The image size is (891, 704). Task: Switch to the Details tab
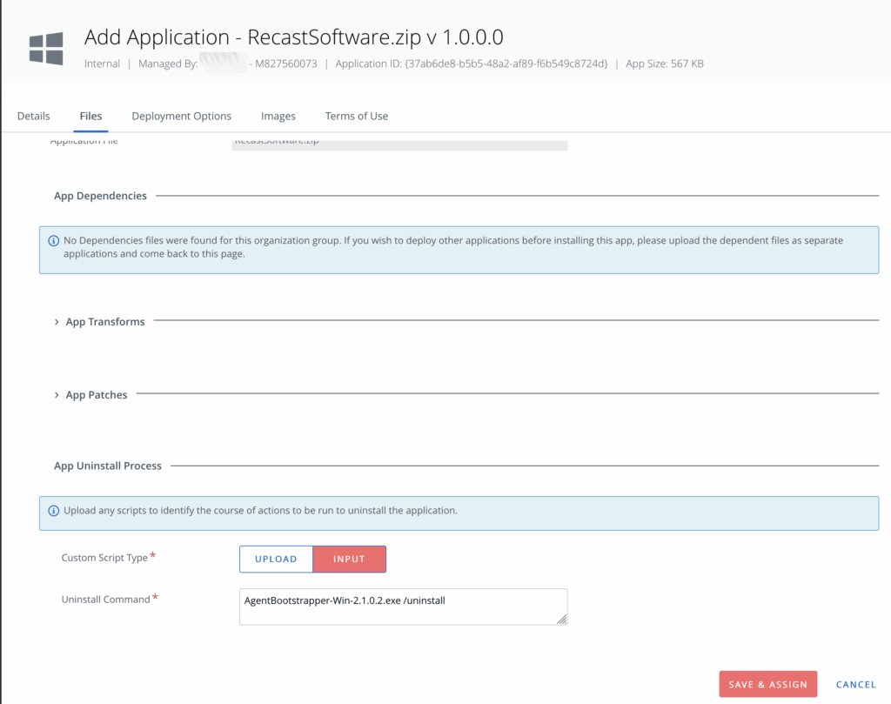(34, 116)
